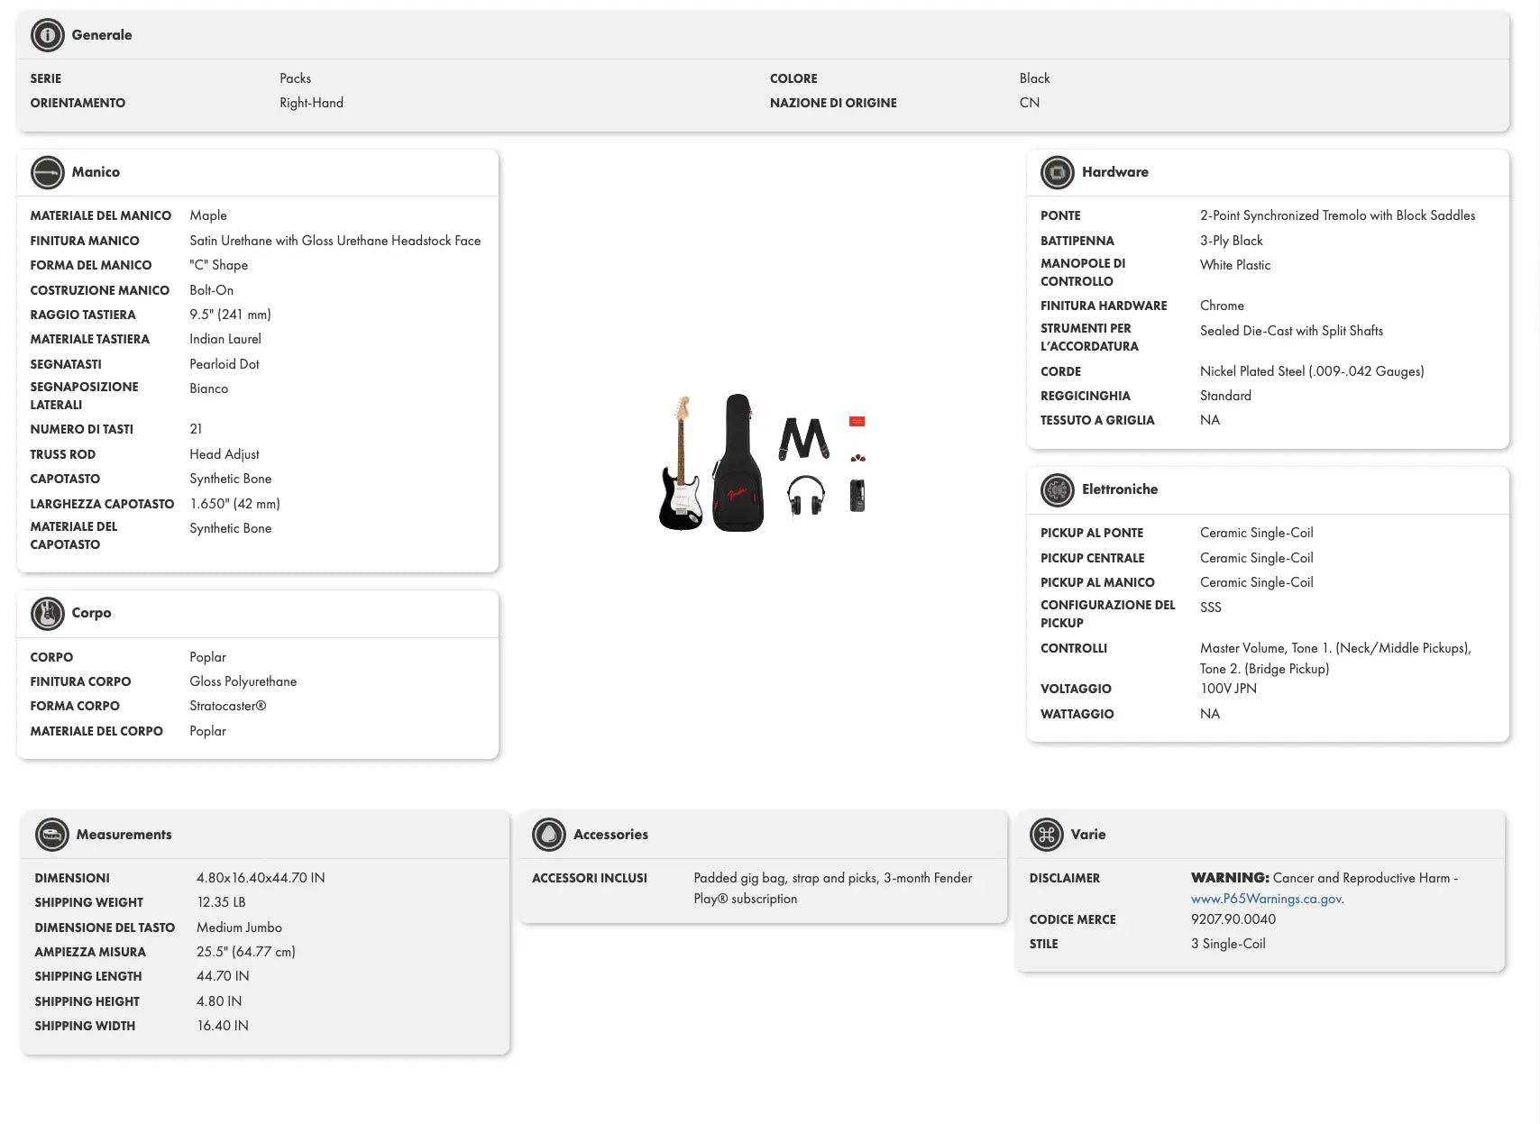Select the Manico section heading
This screenshot has width=1540, height=1124.
tap(96, 172)
